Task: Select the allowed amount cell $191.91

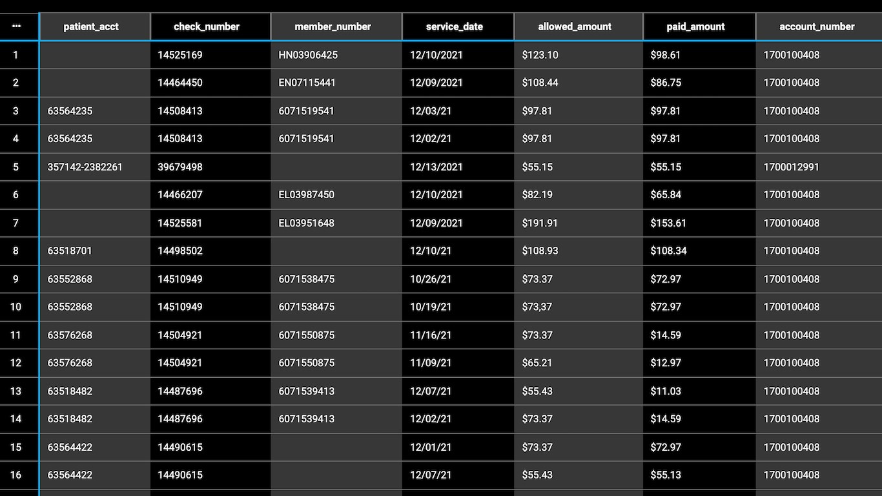Action: (540, 223)
